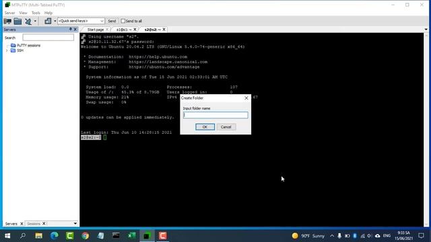Open the notepad-like taskbar app
431x242 pixels.
click(x=100, y=236)
